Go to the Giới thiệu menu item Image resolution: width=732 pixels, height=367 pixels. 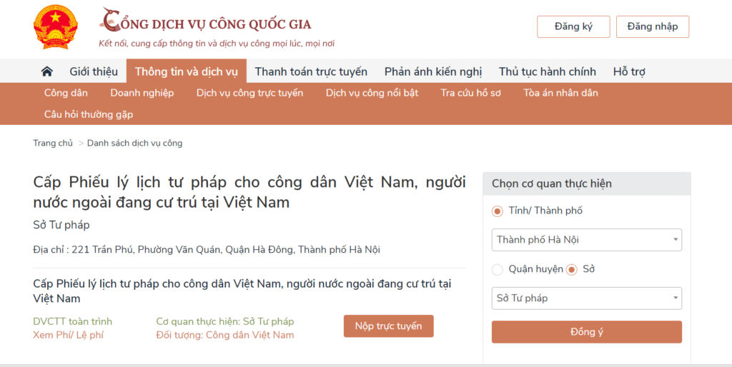coord(94,71)
